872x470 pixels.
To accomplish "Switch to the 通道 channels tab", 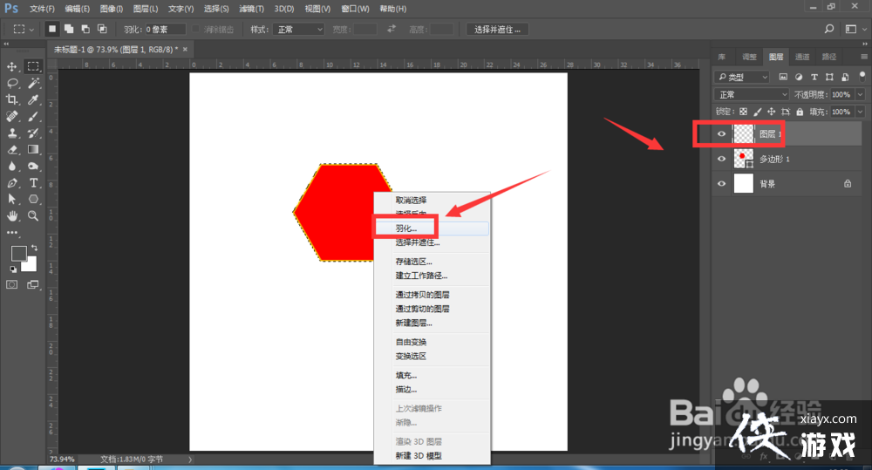I will (801, 57).
